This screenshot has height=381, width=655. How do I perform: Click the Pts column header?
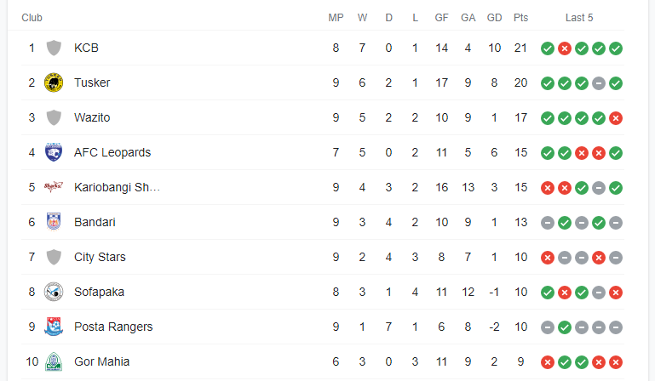[520, 18]
